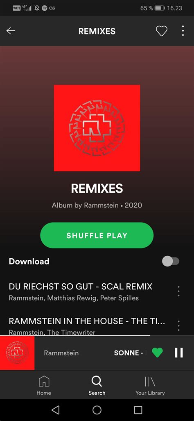Screen dimensions: 194x421
Task: Tap Android recent apps square button
Action: coord(138,410)
